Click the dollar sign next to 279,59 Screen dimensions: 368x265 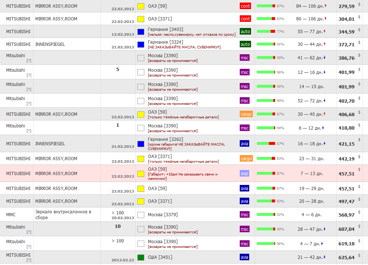click(x=359, y=4)
